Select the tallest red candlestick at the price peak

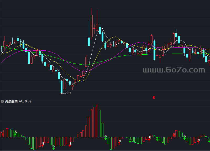click(92, 24)
